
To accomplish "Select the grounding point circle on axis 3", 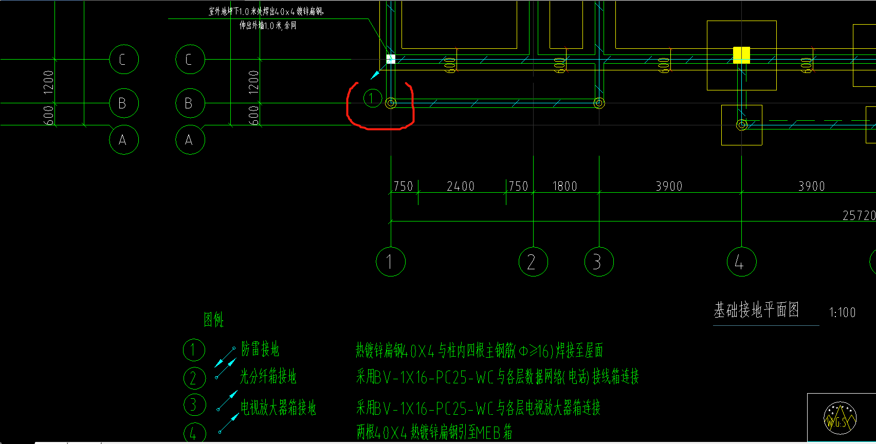I will [x=599, y=103].
